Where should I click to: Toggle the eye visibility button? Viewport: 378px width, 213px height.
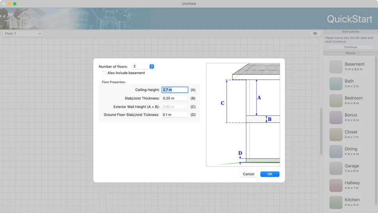point(315,34)
